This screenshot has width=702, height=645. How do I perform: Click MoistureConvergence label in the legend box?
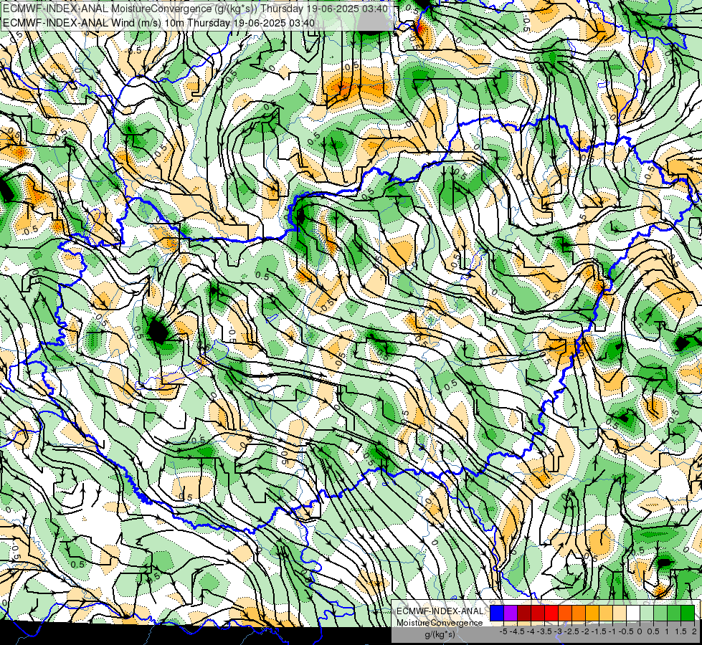pos(440,623)
